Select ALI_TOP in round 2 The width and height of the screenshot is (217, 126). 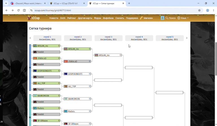[77, 86]
